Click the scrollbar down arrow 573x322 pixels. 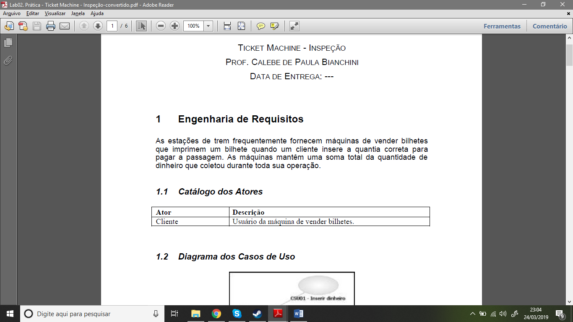pos(569,301)
